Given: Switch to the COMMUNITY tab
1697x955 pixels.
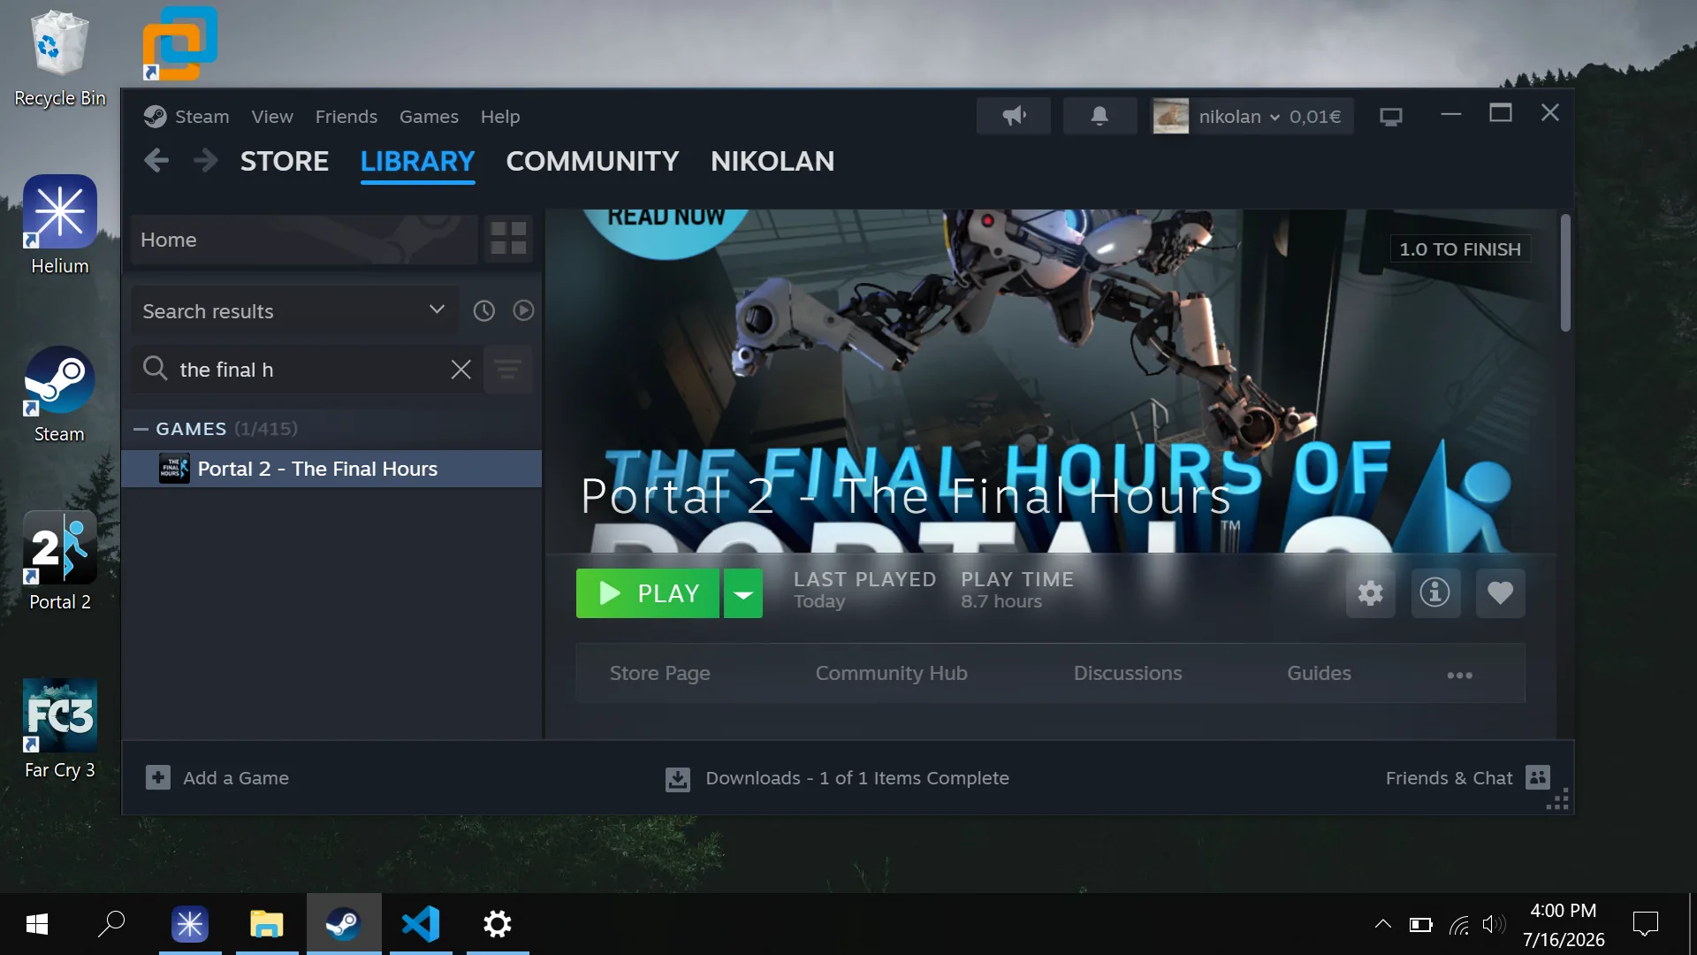Looking at the screenshot, I should (x=592, y=161).
